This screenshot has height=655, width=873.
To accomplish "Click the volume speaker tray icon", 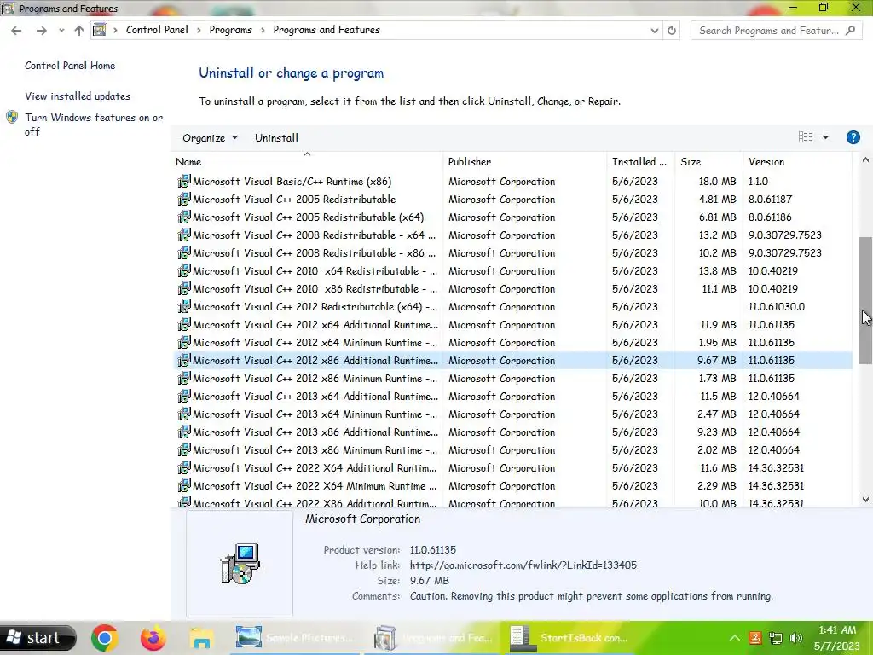I will tap(796, 638).
